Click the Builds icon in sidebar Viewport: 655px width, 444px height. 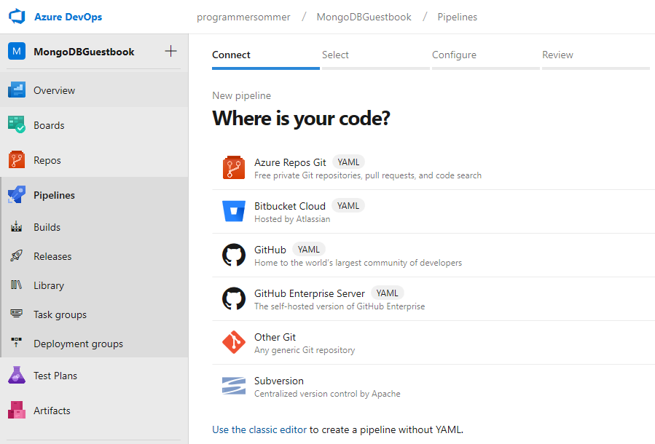[x=17, y=227]
